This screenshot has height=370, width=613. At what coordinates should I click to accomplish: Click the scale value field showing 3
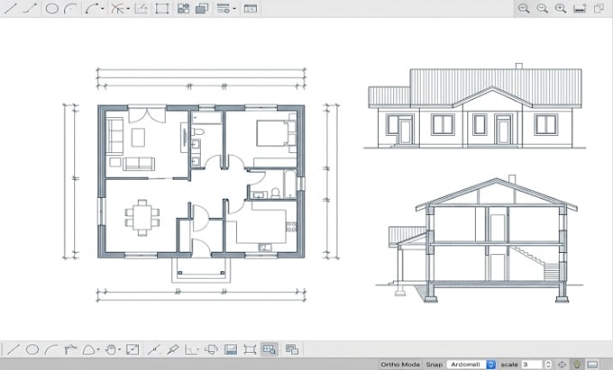[533, 365]
